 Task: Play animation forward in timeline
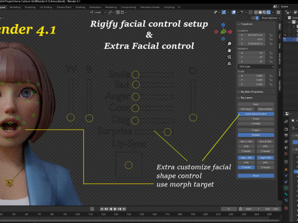tap(115, 209)
